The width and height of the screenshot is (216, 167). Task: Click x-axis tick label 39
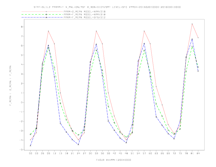[108, 153]
